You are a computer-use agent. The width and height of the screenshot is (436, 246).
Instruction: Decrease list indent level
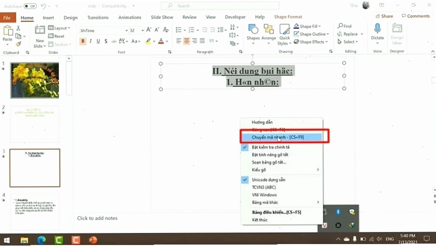pyautogui.click(x=205, y=29)
